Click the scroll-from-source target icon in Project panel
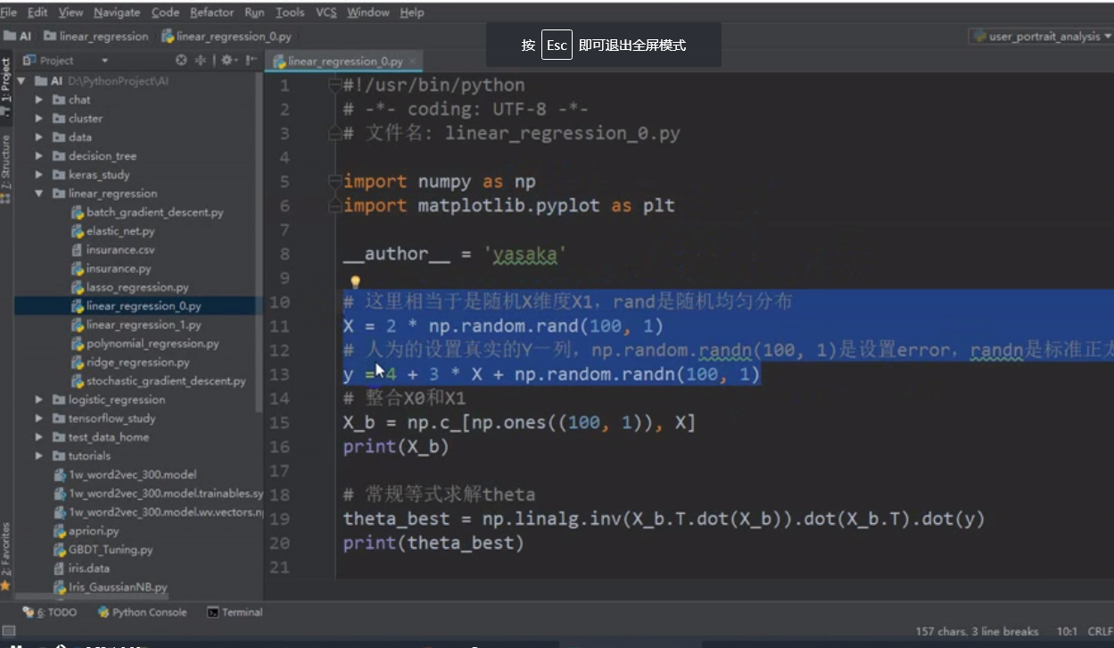 (182, 60)
